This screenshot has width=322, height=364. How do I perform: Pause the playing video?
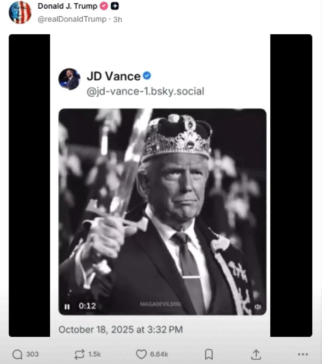click(67, 306)
